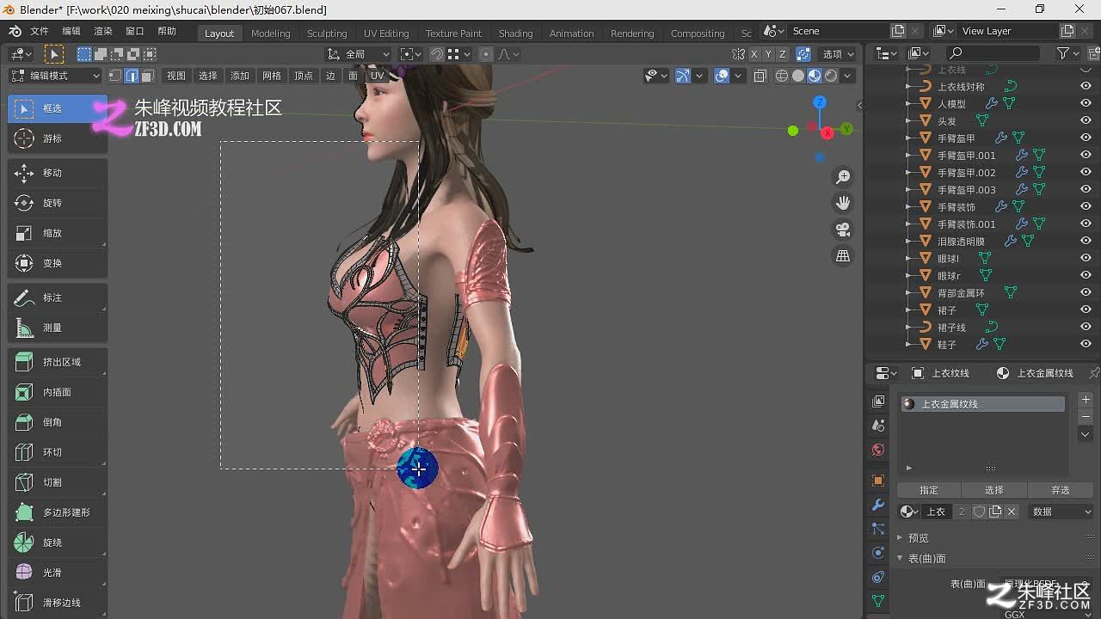This screenshot has height=619, width=1101.
Task: Hide the 泪腺透明膜 object
Action: 1086,241
